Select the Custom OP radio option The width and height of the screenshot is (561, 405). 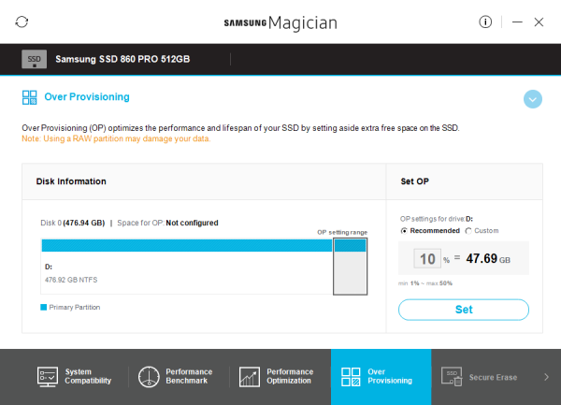click(467, 230)
